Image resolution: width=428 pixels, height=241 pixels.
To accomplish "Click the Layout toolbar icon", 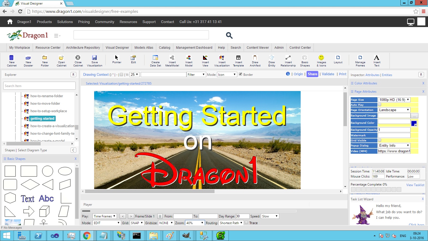I will [x=338, y=59].
